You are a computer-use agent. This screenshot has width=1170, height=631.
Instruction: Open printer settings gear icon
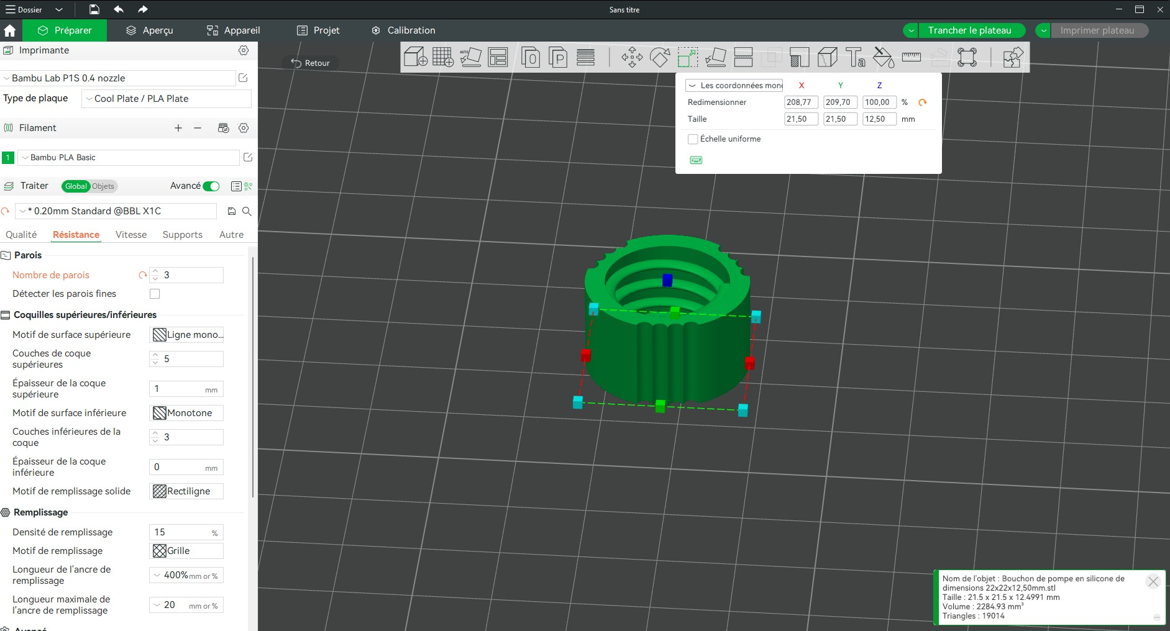tap(244, 50)
